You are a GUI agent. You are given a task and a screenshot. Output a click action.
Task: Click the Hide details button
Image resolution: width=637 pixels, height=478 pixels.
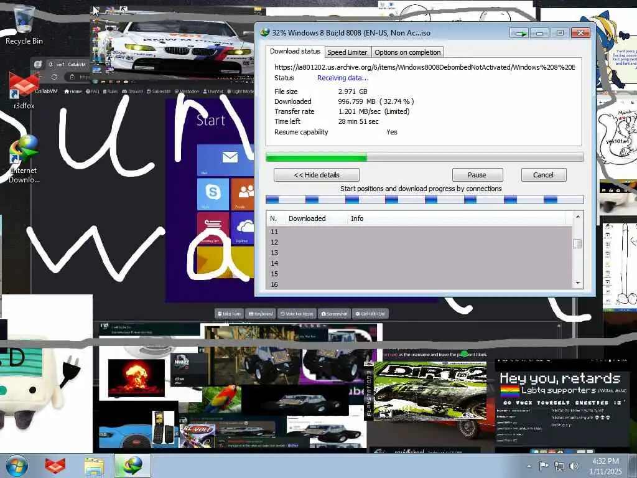pyautogui.click(x=317, y=175)
